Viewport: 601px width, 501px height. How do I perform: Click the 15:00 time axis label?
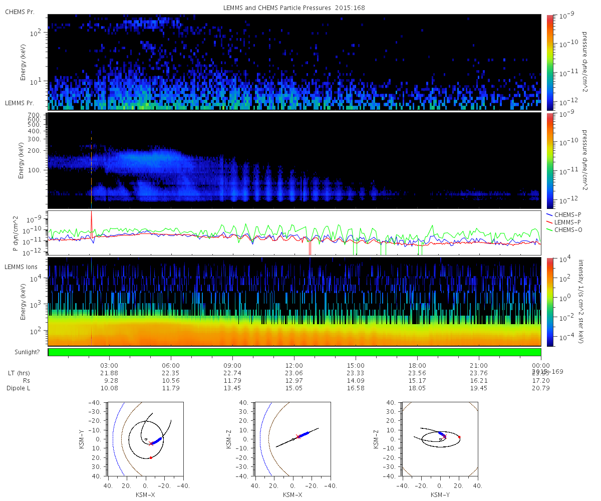(x=356, y=366)
